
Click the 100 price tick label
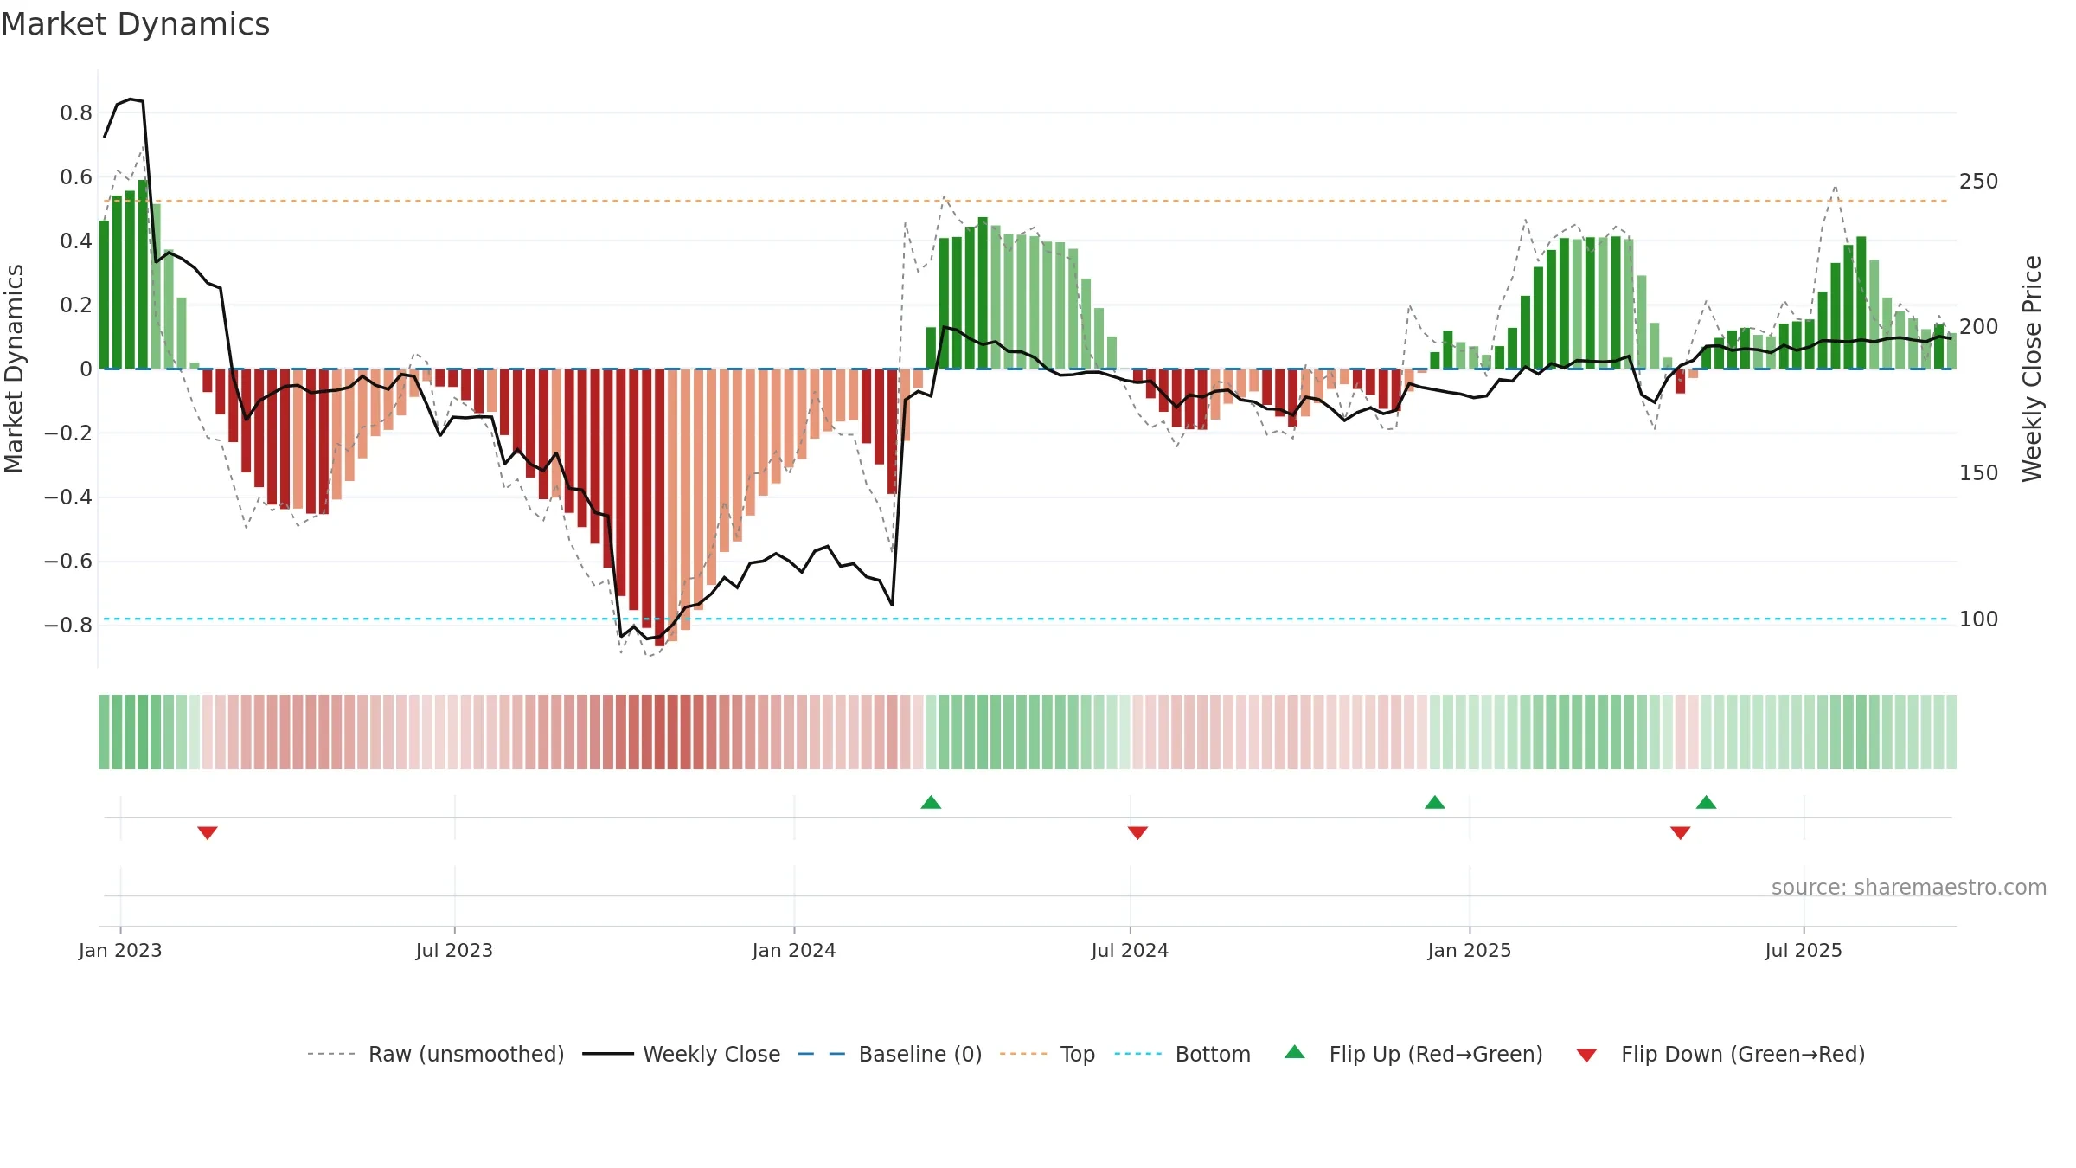[x=1979, y=619]
